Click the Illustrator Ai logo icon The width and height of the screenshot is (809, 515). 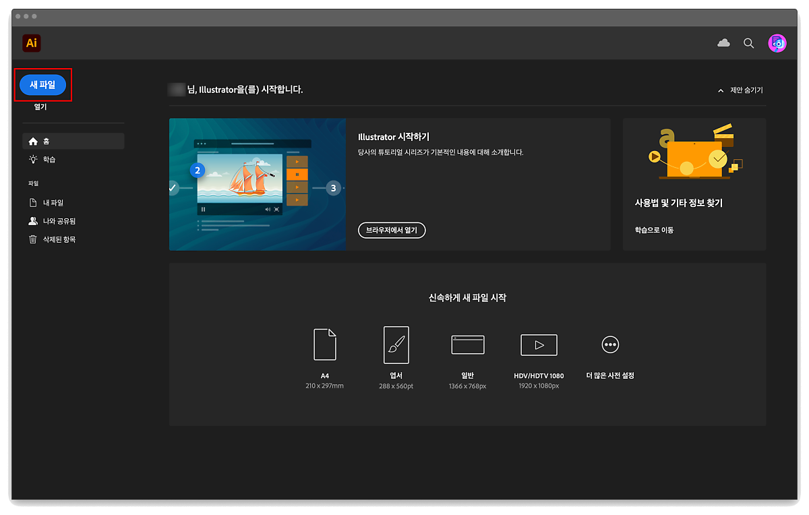32,43
